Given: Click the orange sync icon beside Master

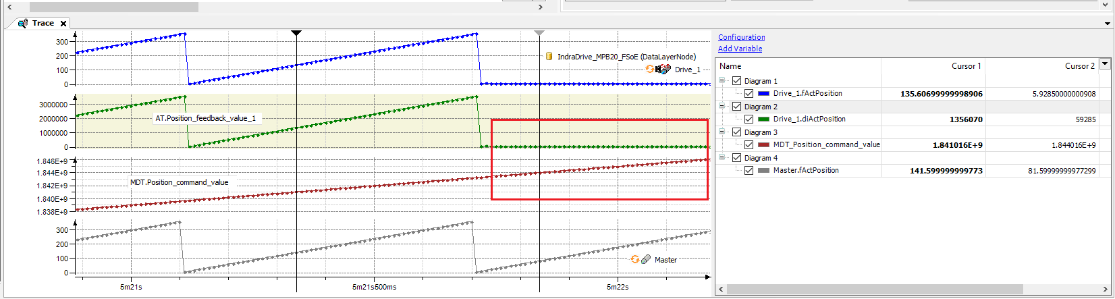Looking at the screenshot, I should pyautogui.click(x=634, y=259).
